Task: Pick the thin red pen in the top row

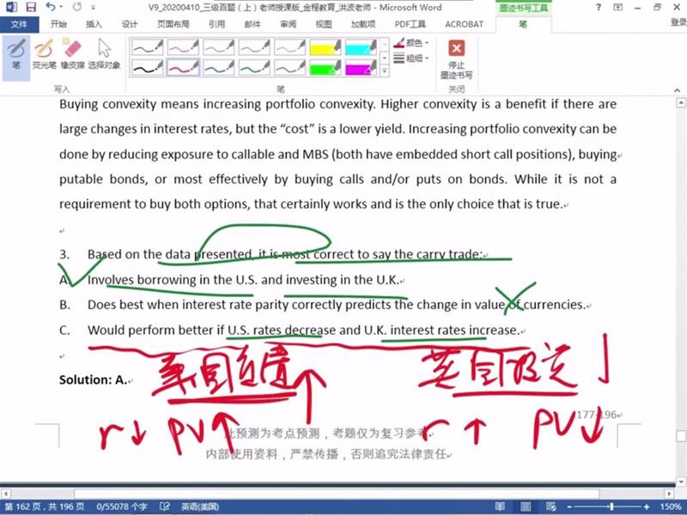Action: pyautogui.click(x=183, y=47)
